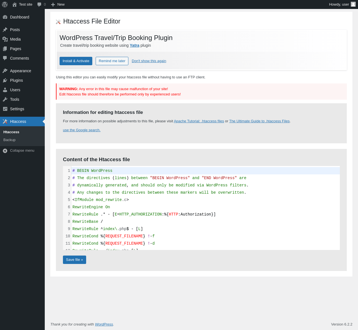This screenshot has height=330, width=358.
Task: Open the user avatar in admin bar
Action: [x=353, y=4]
